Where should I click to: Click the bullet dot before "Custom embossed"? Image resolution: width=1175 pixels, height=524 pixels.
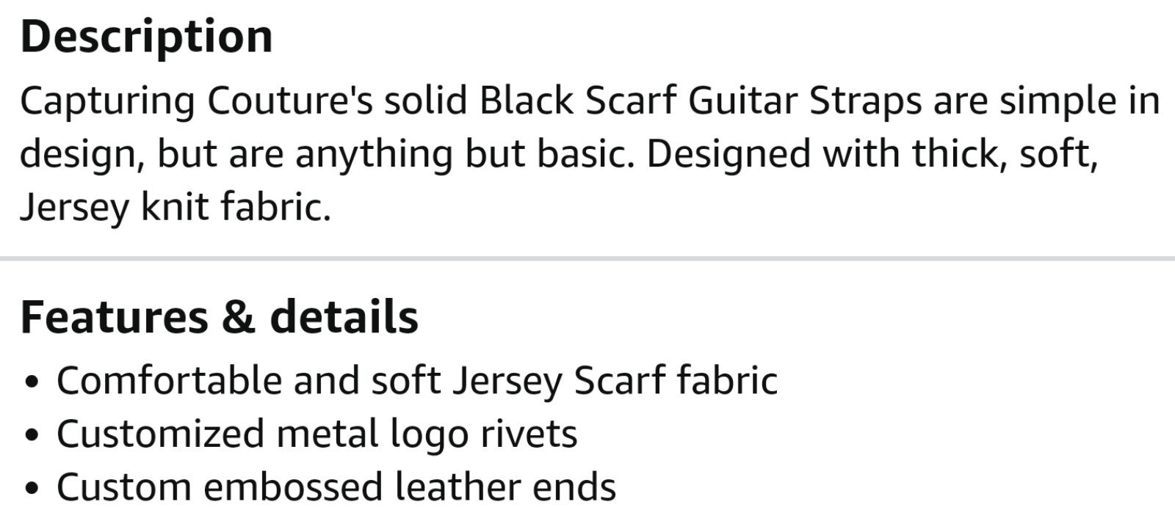pos(30,490)
